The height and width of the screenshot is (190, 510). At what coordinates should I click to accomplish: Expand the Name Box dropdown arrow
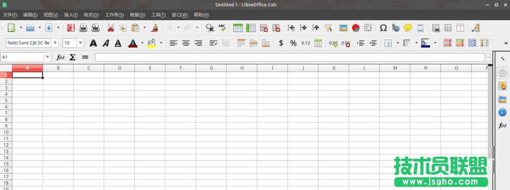48,57
